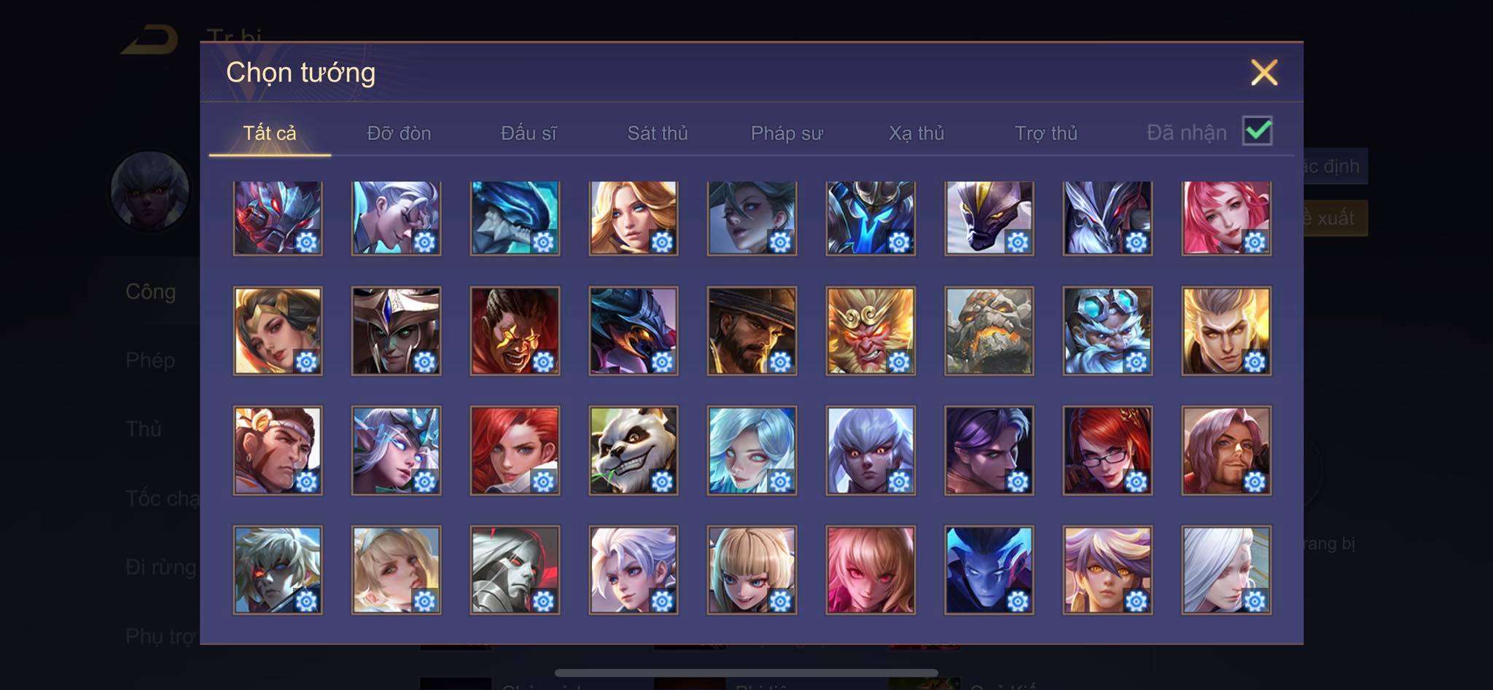1493x690 pixels.
Task: Select the Đấu sĩ tab
Action: point(529,133)
